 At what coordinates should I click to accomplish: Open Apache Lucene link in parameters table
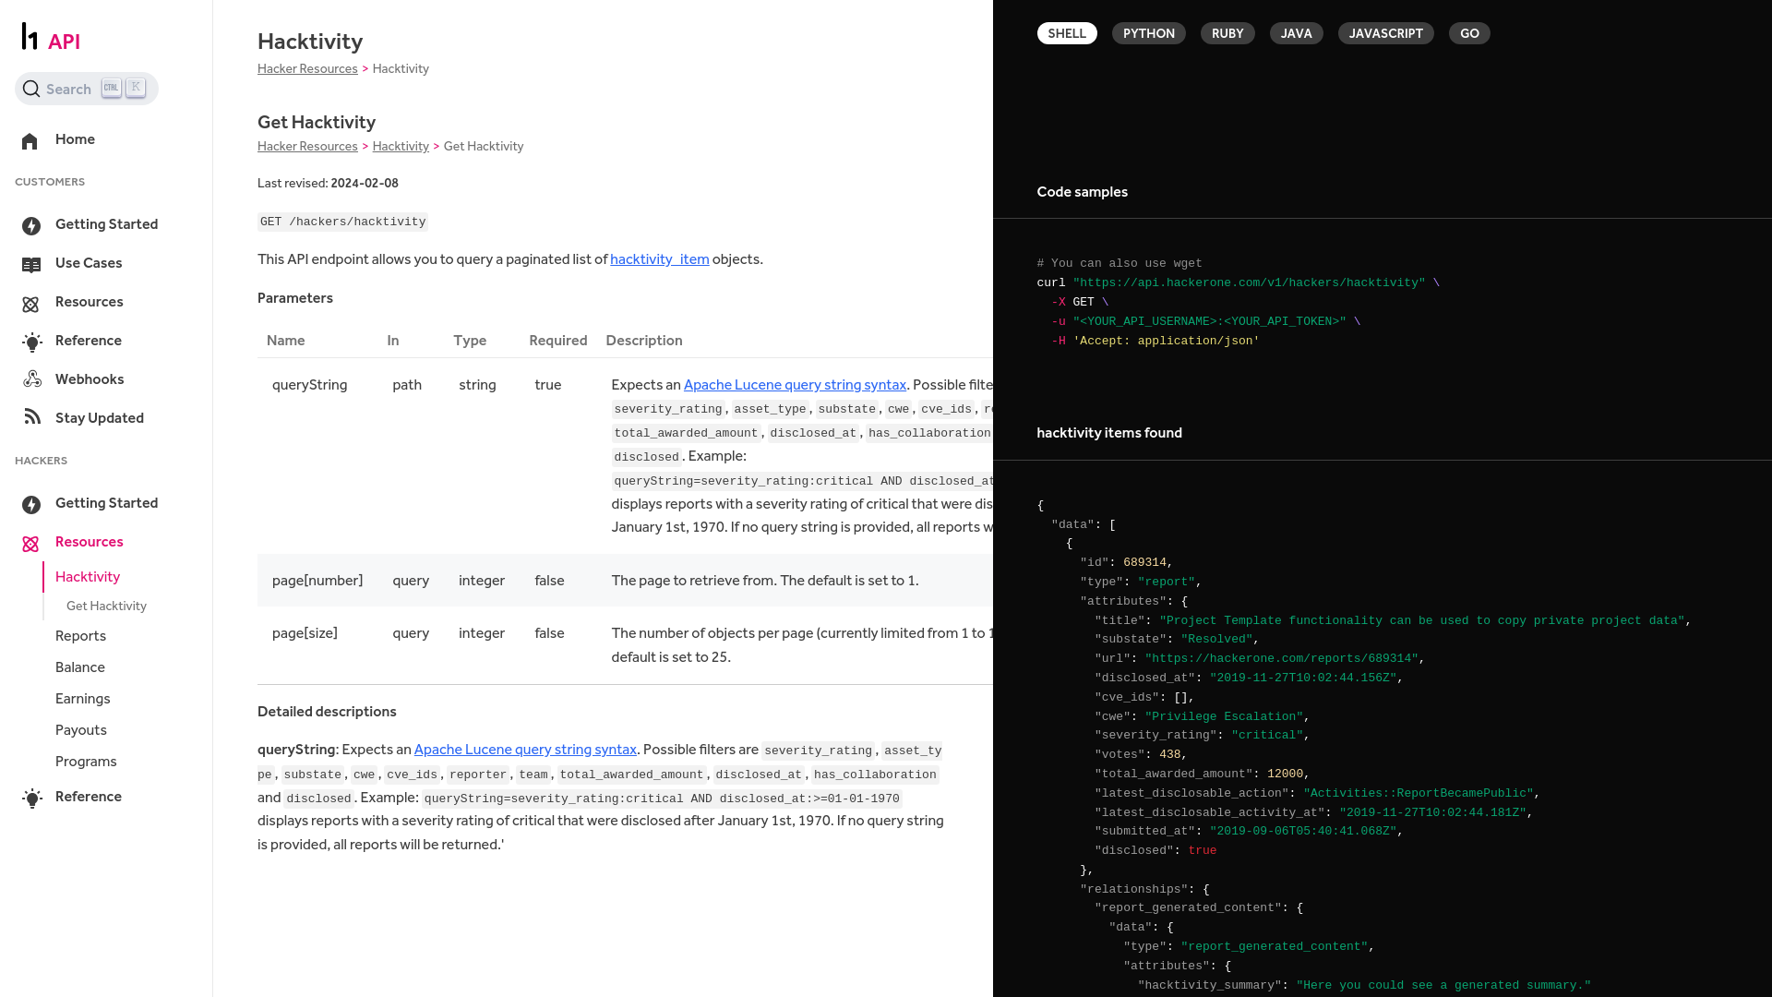795,385
